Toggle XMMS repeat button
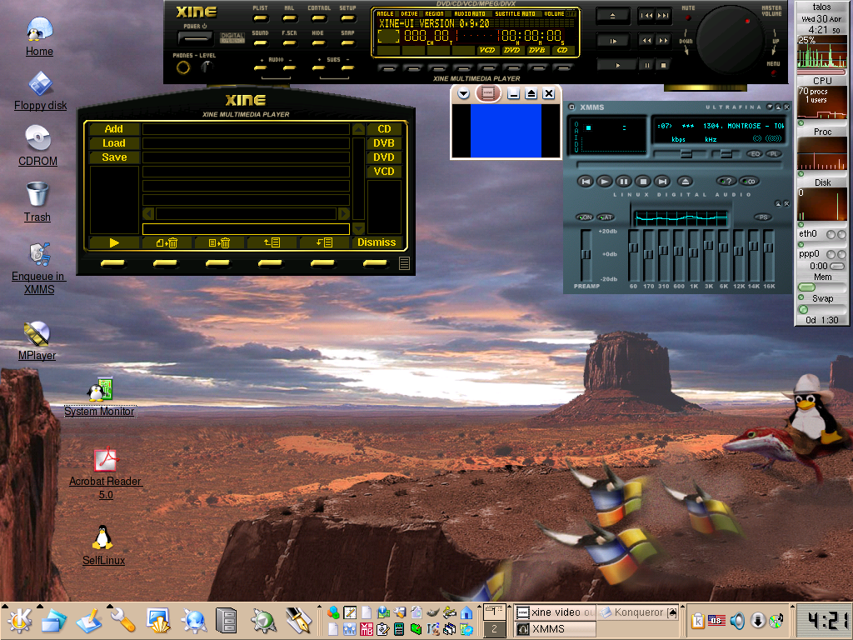The height and width of the screenshot is (640, 853). [x=749, y=181]
